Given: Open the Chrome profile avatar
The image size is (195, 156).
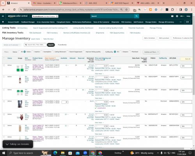Looking at the screenshot, I should click(186, 10).
